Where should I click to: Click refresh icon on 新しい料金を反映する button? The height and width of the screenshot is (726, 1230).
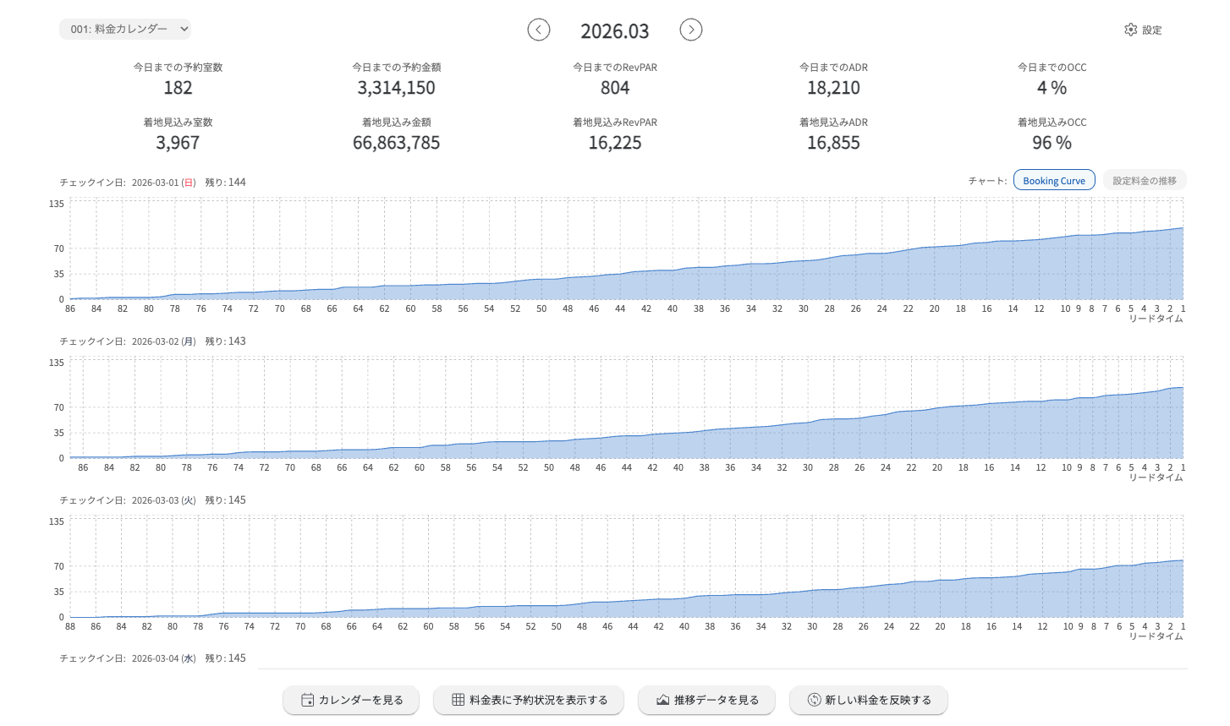pyautogui.click(x=814, y=700)
